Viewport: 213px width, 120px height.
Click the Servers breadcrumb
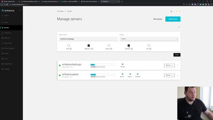click(70, 11)
